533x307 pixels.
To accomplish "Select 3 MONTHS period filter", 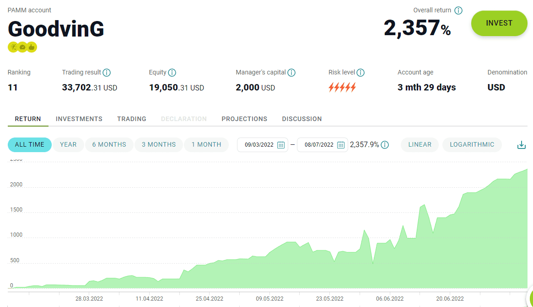I will point(159,145).
